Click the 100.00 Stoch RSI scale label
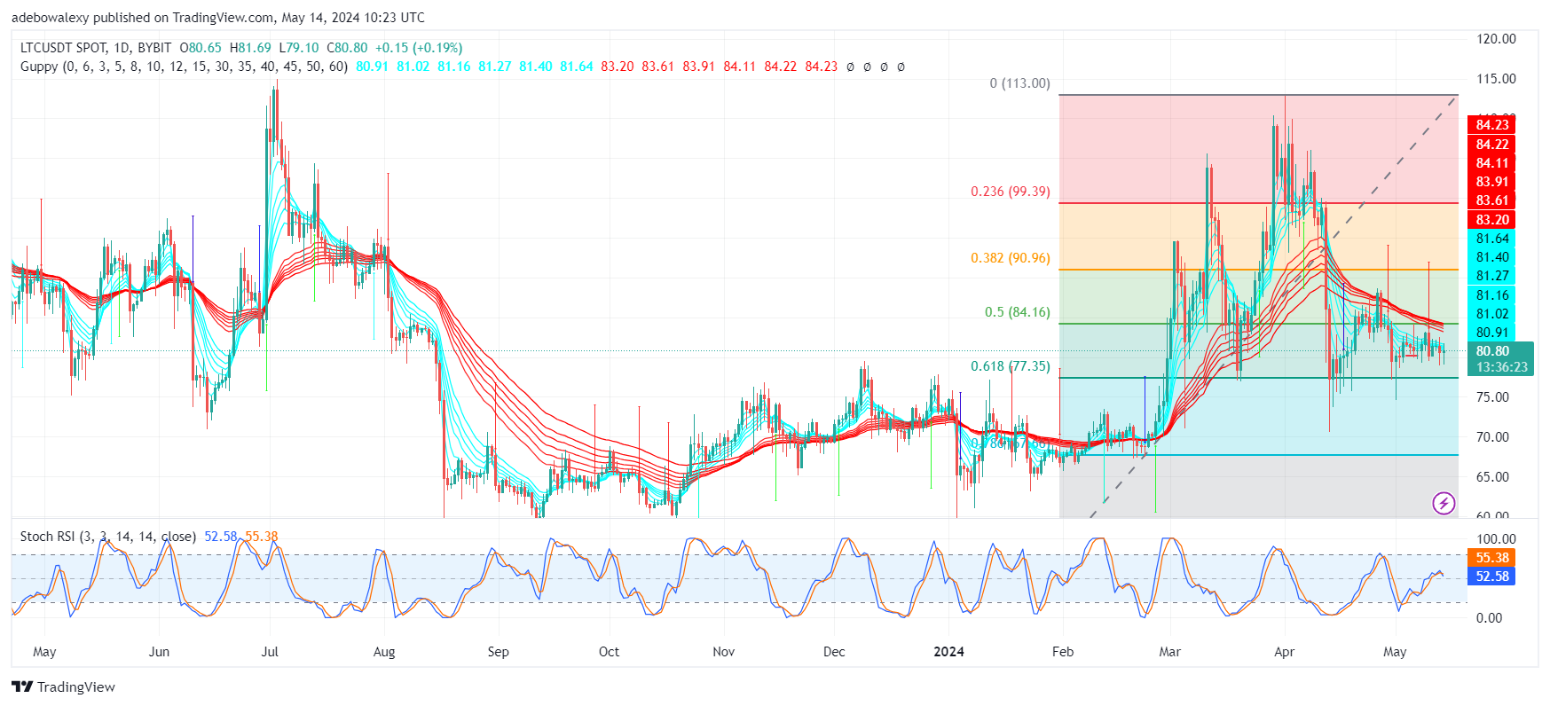The width and height of the screenshot is (1550, 706). (x=1496, y=539)
